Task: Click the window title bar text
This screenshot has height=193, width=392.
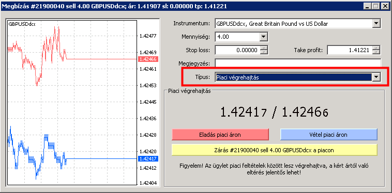Action: click(x=114, y=6)
